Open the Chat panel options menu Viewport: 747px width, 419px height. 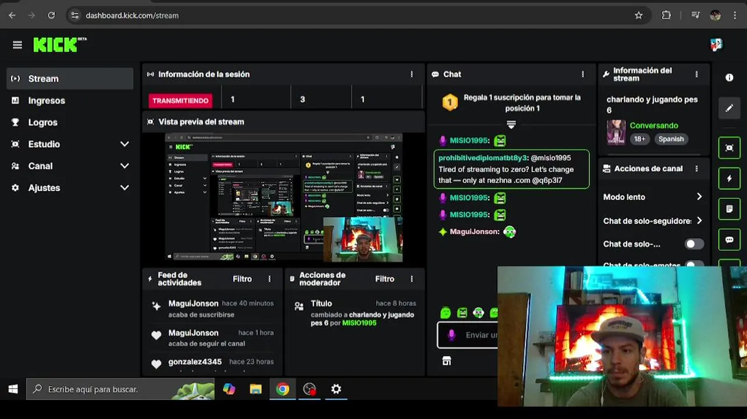[583, 74]
